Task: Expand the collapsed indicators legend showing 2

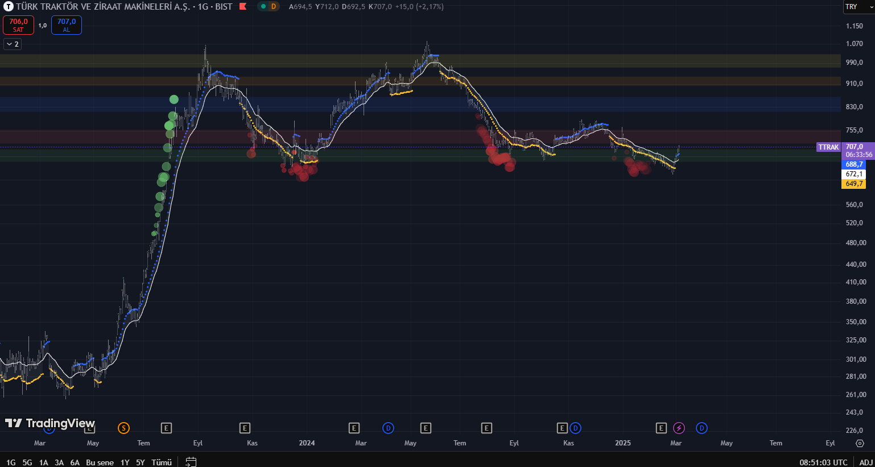Action: tap(13, 44)
